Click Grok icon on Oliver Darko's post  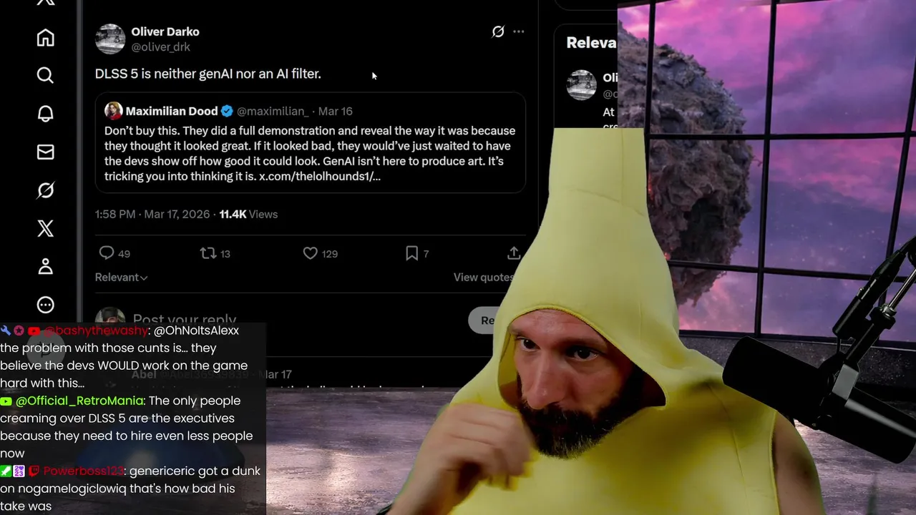pyautogui.click(x=498, y=31)
